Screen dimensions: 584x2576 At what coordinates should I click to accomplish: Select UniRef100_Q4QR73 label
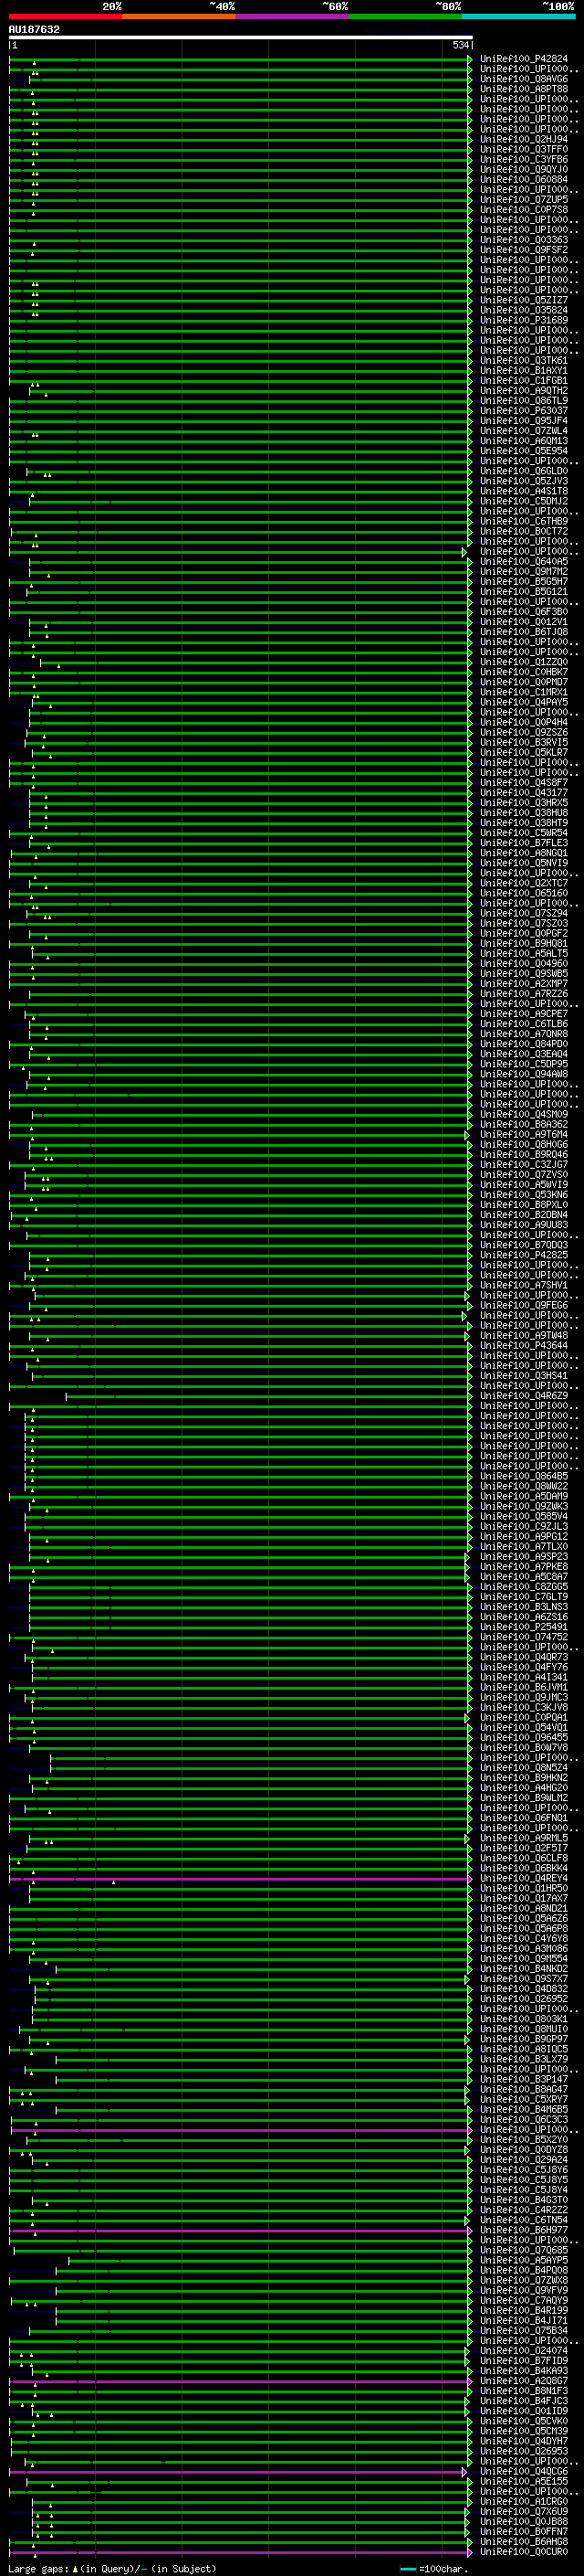coord(524,1657)
